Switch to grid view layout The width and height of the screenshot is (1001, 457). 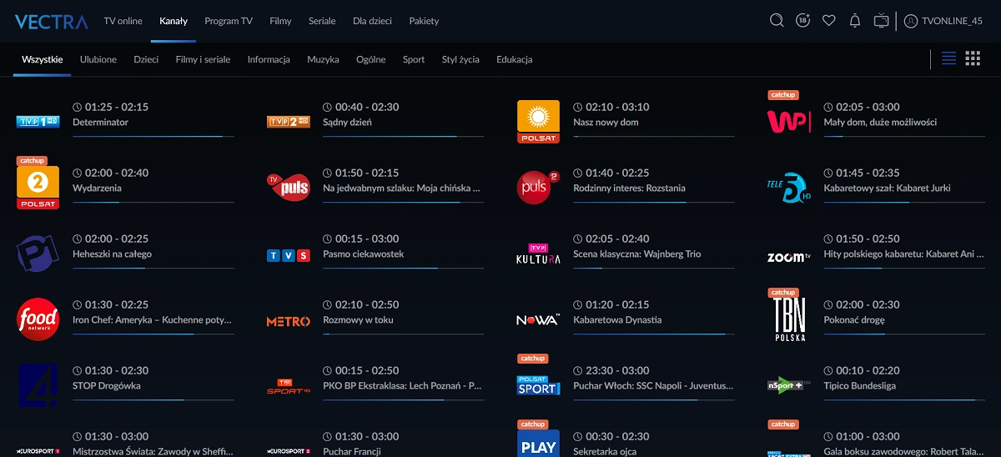[x=973, y=58]
